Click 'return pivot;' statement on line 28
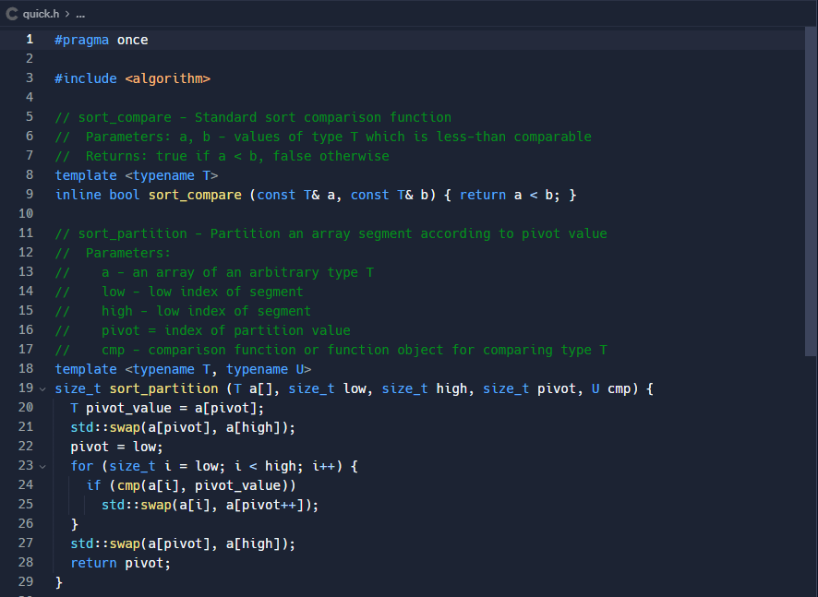Image resolution: width=818 pixels, height=597 pixels. point(121,563)
